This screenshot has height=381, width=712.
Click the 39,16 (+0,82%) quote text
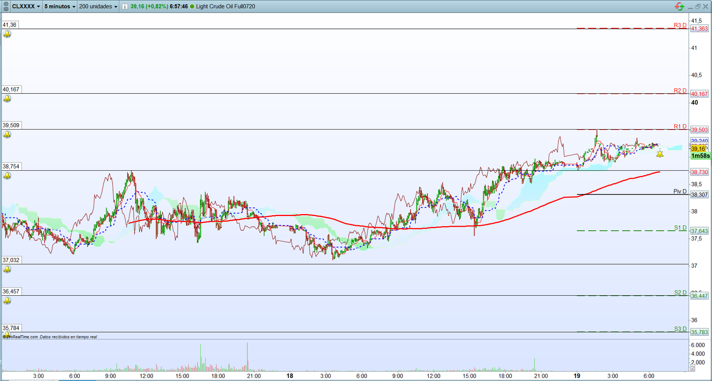point(149,6)
